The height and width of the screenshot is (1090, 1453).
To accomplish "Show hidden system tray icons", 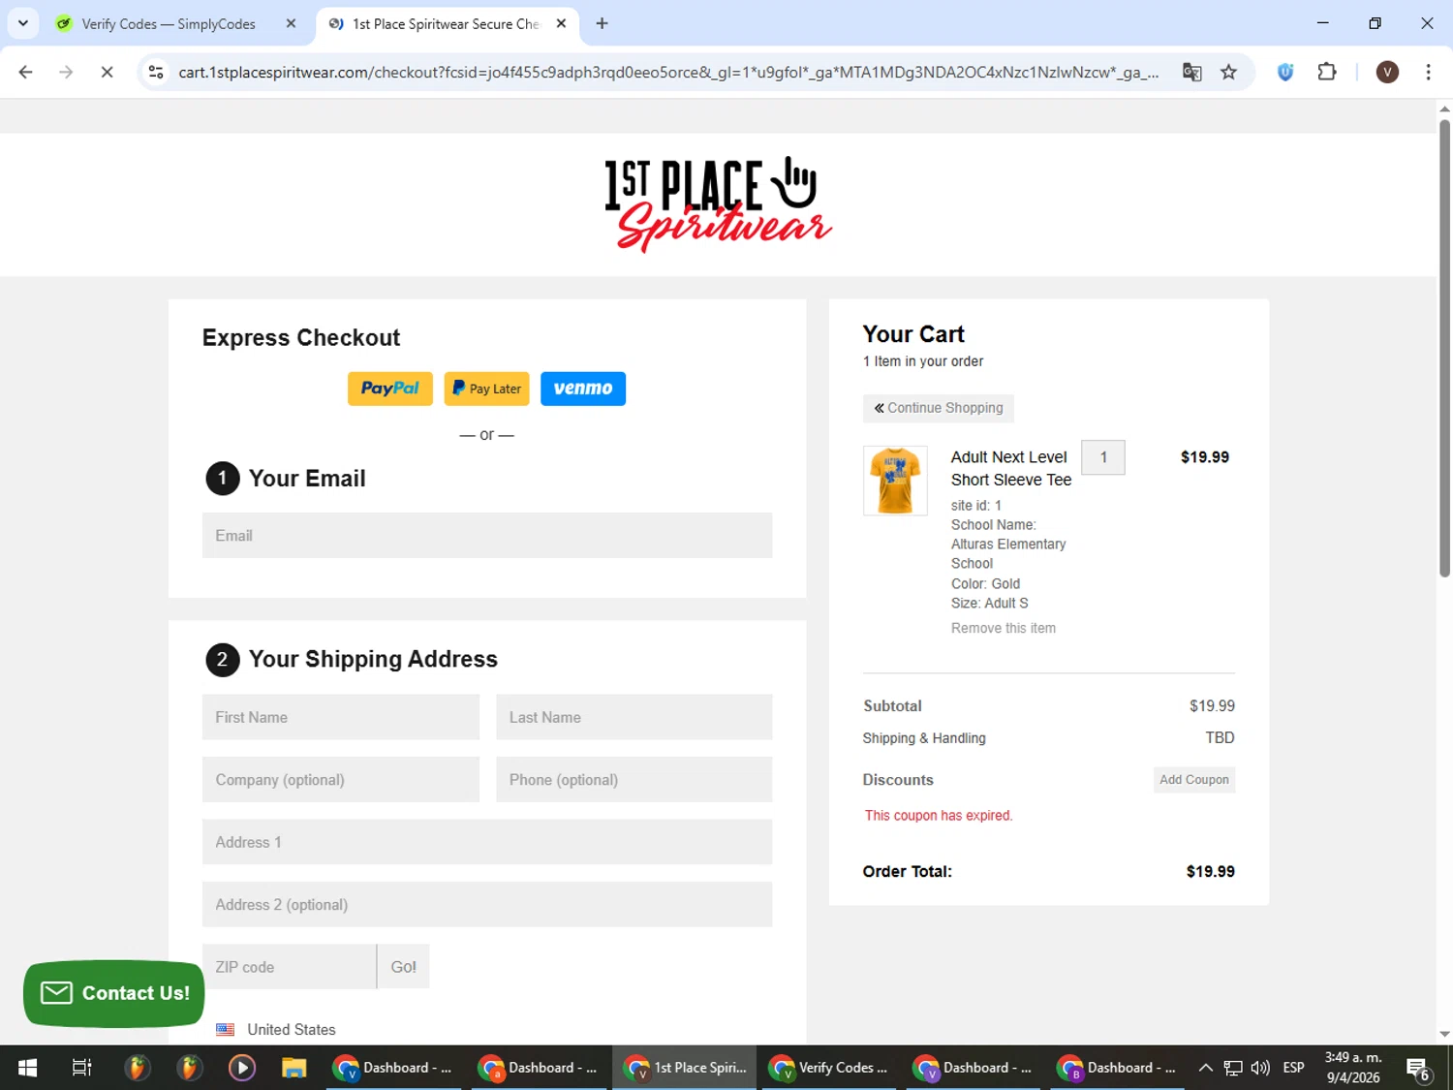I will point(1205,1068).
